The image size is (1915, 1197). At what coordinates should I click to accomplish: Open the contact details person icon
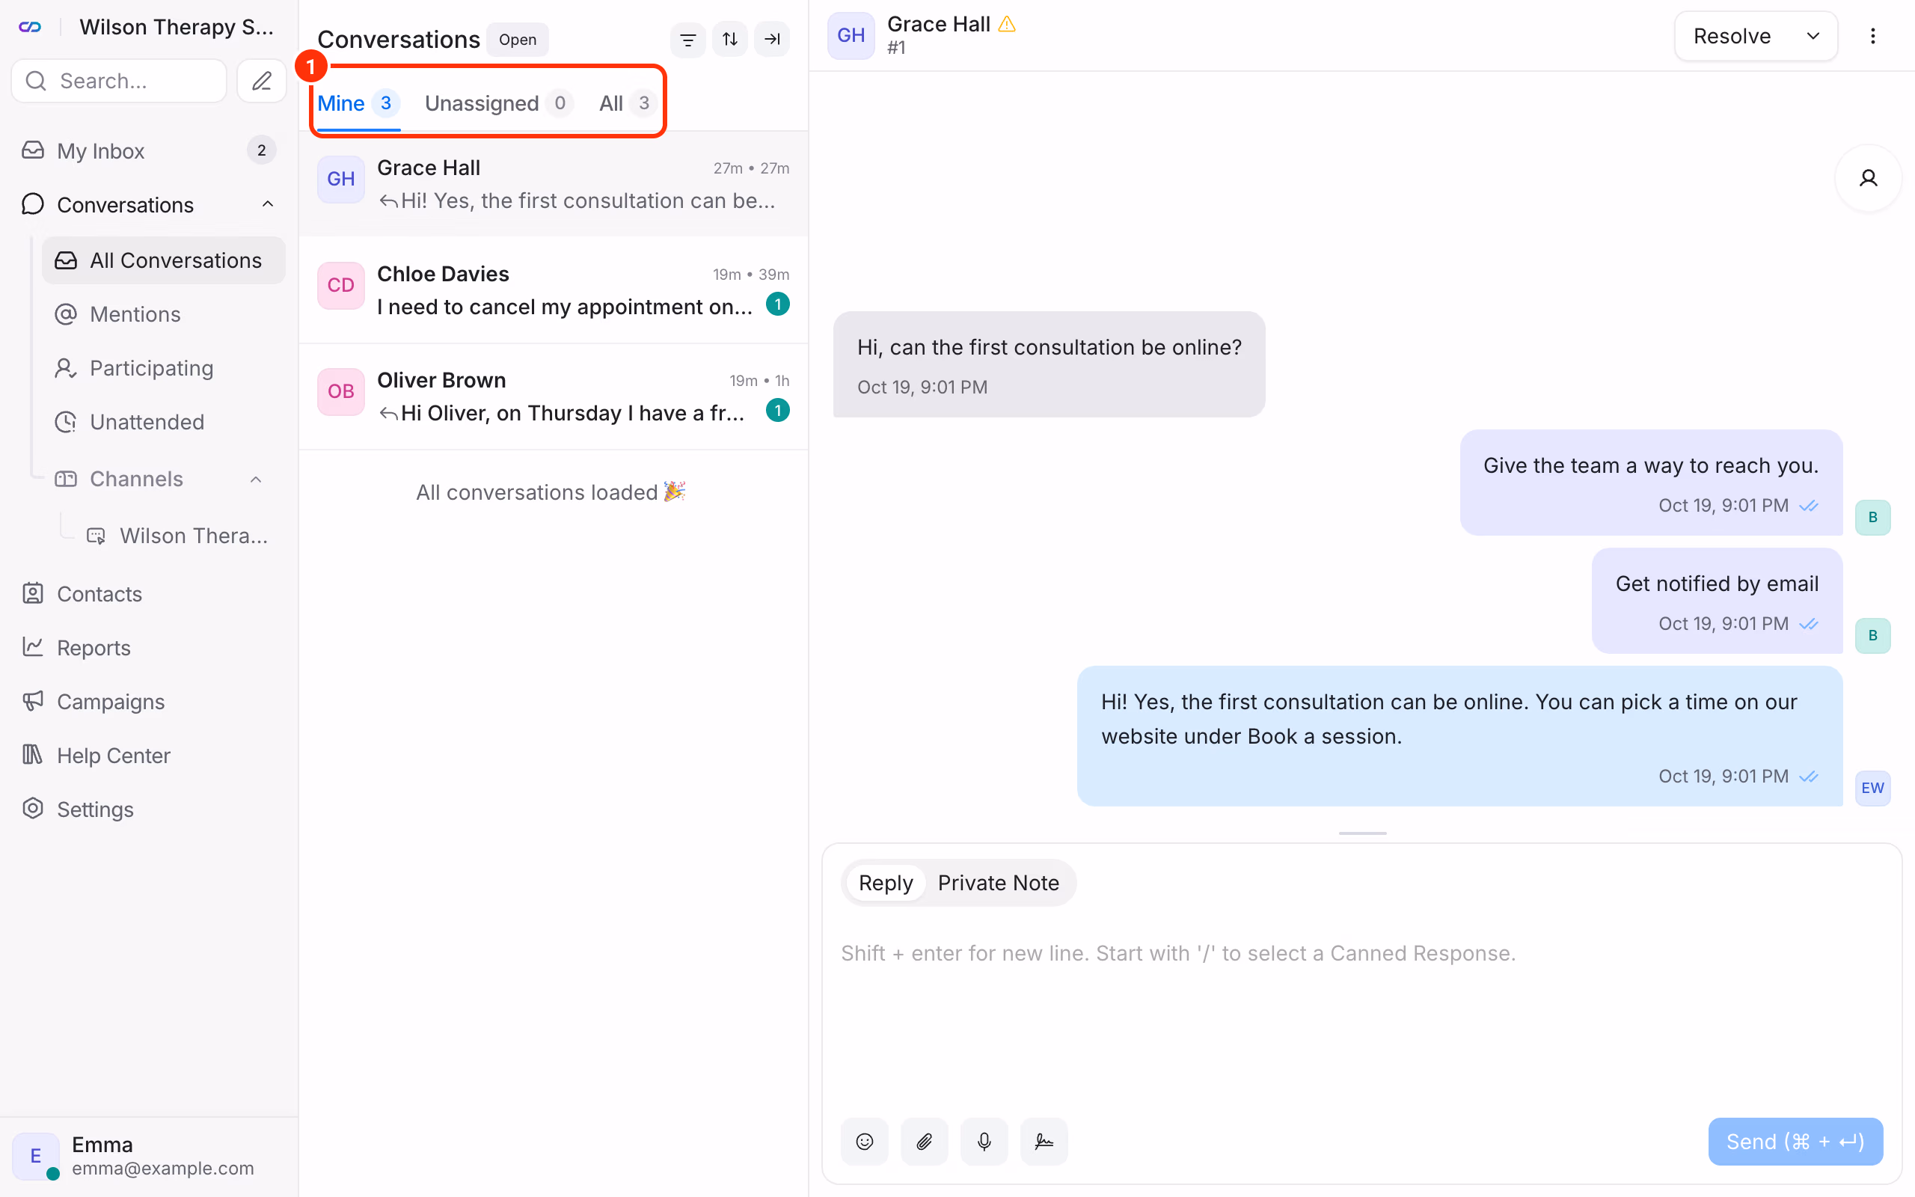click(1869, 178)
